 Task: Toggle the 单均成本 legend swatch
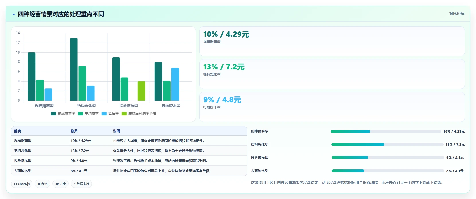pos(81,114)
